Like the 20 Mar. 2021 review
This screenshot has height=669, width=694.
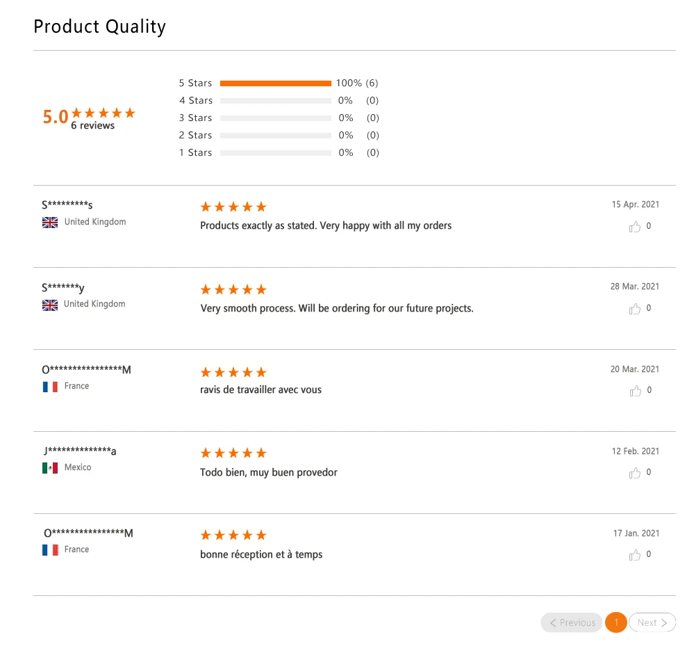[x=635, y=391]
